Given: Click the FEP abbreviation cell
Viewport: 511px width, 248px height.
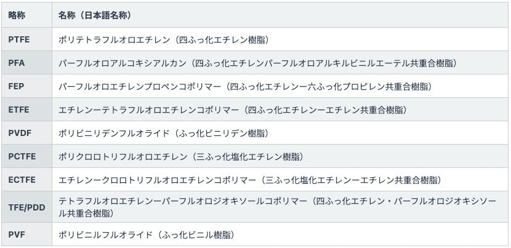Looking at the screenshot, I should point(17,86).
